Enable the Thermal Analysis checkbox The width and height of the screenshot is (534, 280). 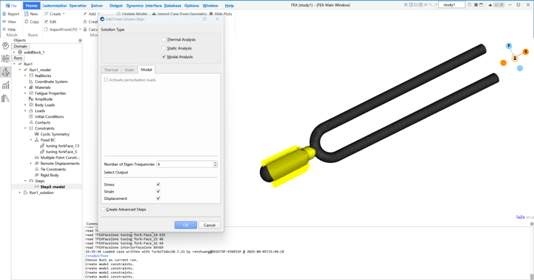[x=164, y=40]
